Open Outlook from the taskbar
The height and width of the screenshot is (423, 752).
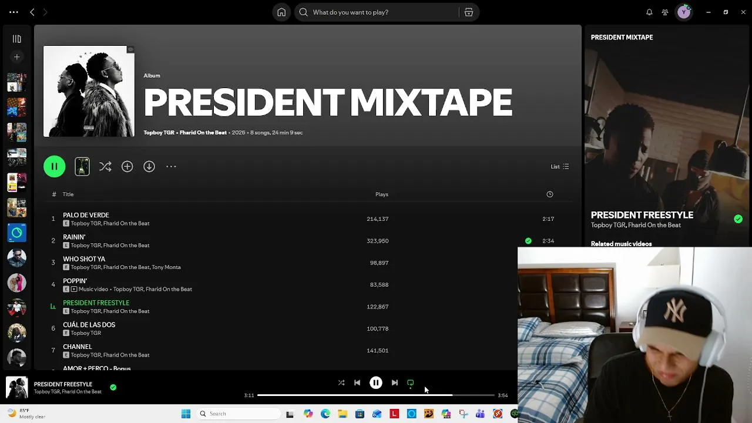(377, 414)
